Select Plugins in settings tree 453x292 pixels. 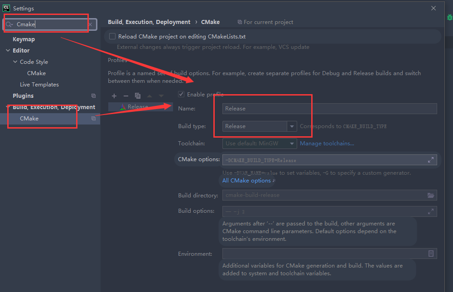point(23,96)
